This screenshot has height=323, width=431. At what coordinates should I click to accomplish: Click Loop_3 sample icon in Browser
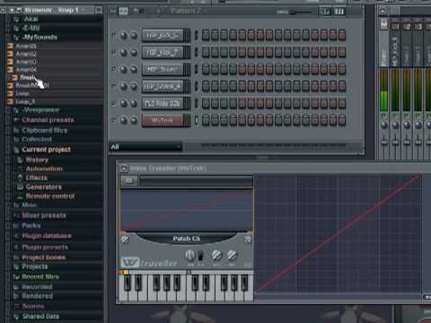coord(10,101)
